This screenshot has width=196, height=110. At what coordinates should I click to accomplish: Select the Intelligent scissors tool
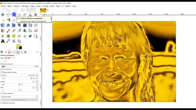pyautogui.click(x=30, y=15)
